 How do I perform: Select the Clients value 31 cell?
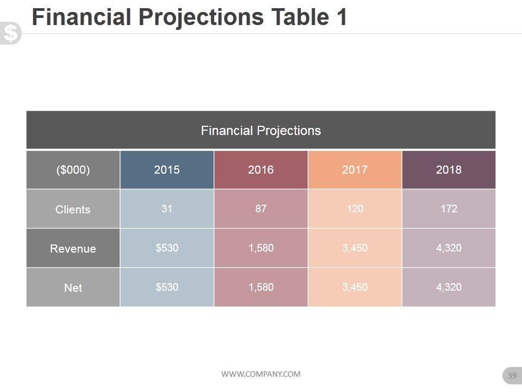[x=167, y=209]
